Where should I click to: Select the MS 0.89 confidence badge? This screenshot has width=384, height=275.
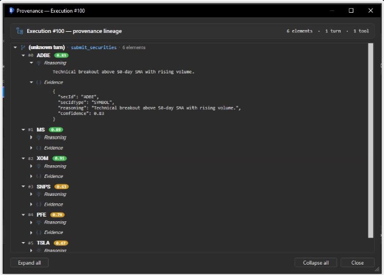tap(56, 129)
